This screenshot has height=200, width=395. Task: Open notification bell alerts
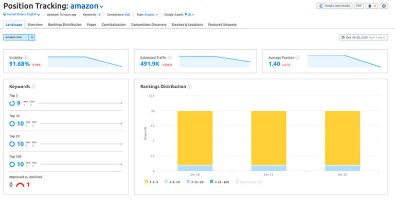(372, 6)
